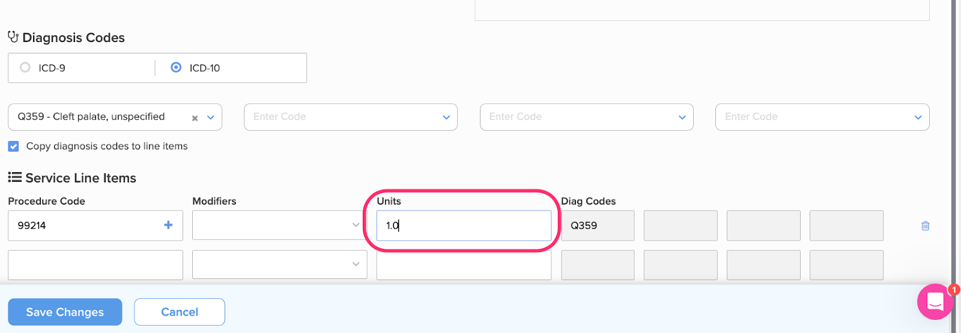This screenshot has height=333, width=961.
Task: Click the Q359 Diag Codes box
Action: click(598, 226)
